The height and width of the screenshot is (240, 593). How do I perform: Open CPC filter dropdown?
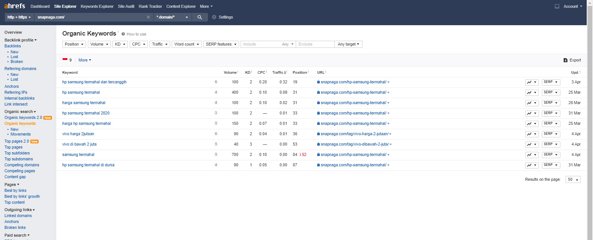pos(139,44)
